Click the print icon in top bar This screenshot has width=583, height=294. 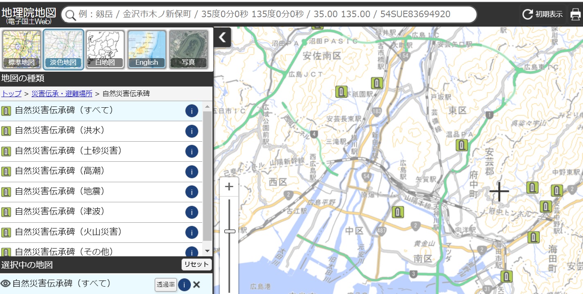pos(575,15)
